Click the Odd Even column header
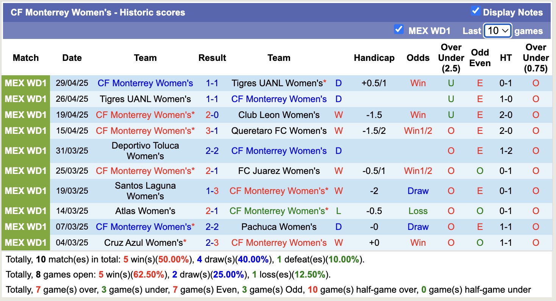The height and width of the screenshot is (301, 556). 479,58
